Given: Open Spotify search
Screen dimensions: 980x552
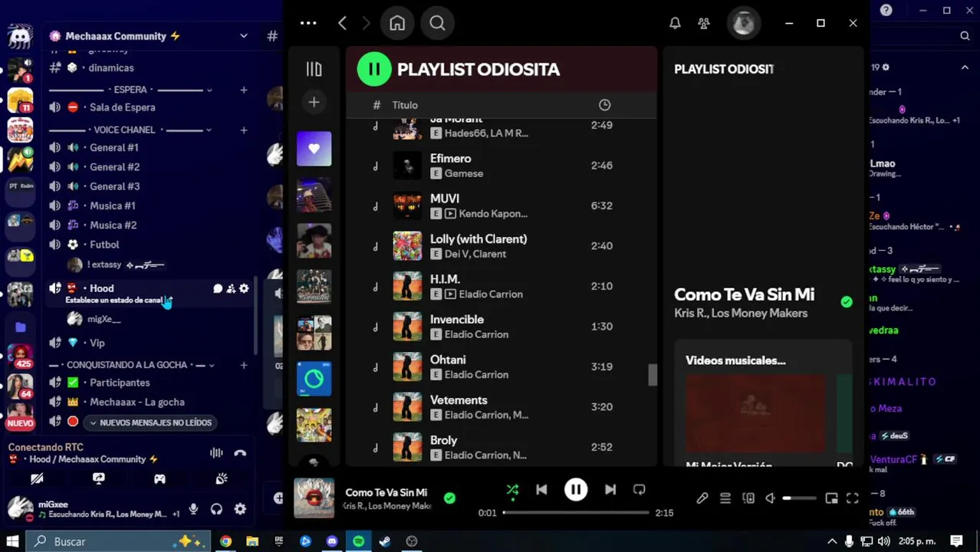Looking at the screenshot, I should pyautogui.click(x=437, y=23).
